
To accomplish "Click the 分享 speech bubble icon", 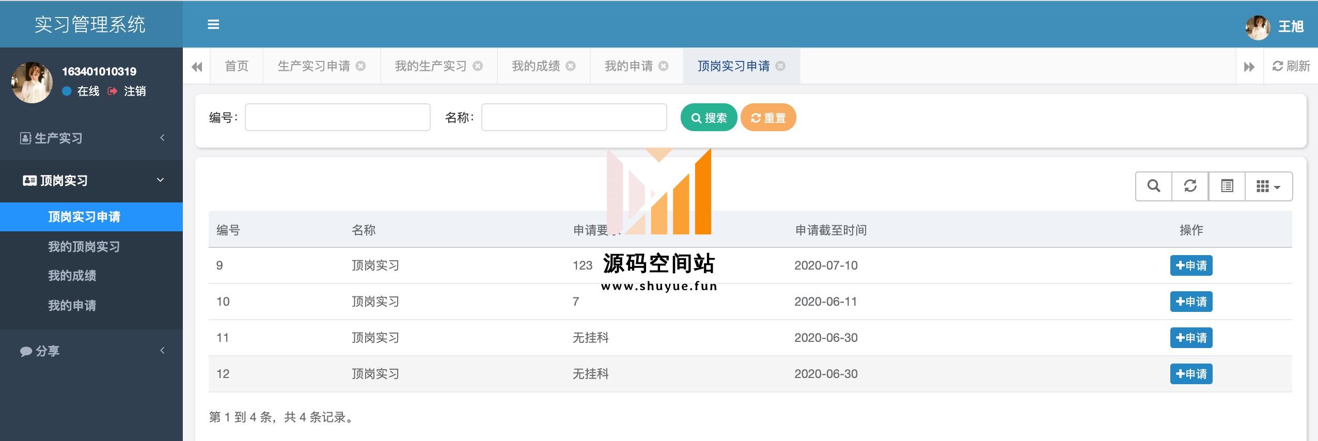I will tap(26, 352).
